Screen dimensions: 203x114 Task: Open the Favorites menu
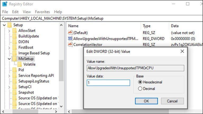(42, 12)
